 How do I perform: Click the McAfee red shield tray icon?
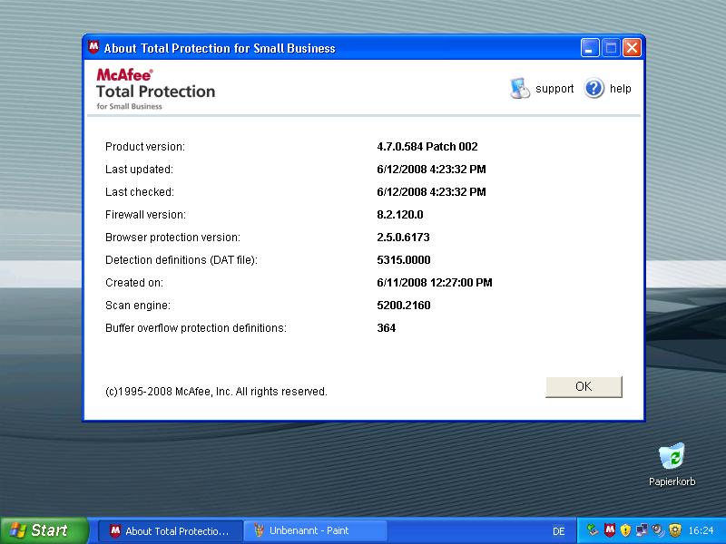tap(610, 529)
